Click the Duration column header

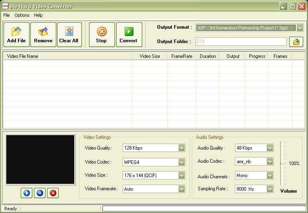tap(207, 56)
